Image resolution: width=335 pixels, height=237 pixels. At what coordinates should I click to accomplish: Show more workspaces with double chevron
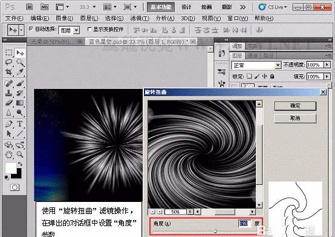pos(242,7)
